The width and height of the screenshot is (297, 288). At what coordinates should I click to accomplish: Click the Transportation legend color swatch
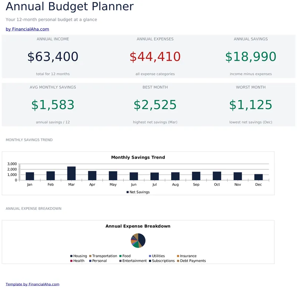(90, 256)
